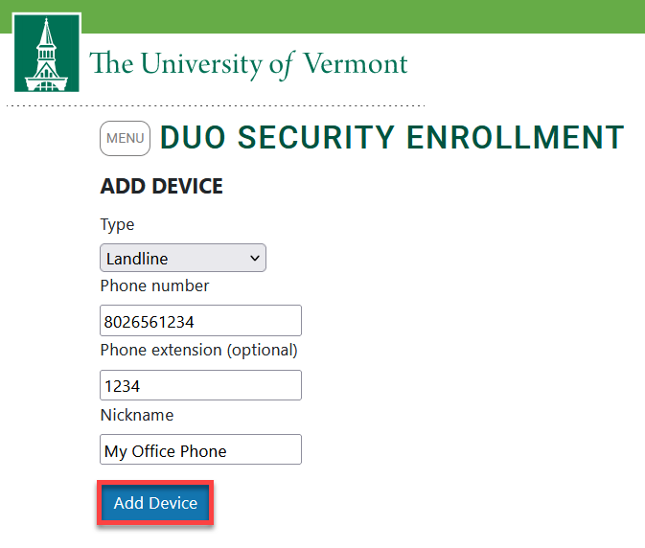Click the DUO SECURITY ENROLLMENT page title
This screenshot has height=548, width=645.
click(392, 137)
